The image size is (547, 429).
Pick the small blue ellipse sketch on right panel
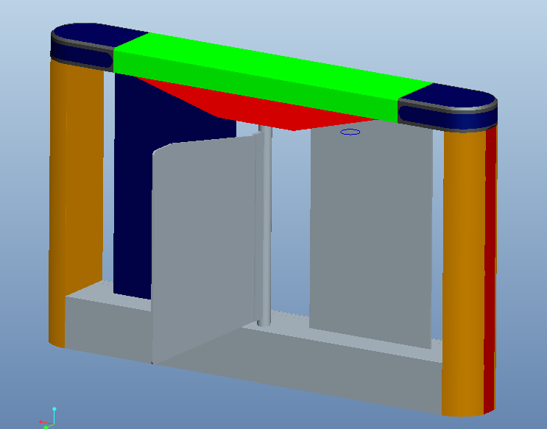point(350,132)
